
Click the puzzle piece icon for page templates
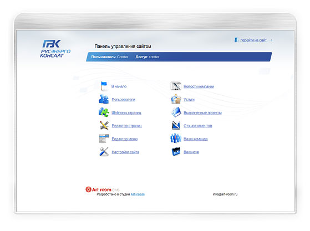tap(104, 112)
